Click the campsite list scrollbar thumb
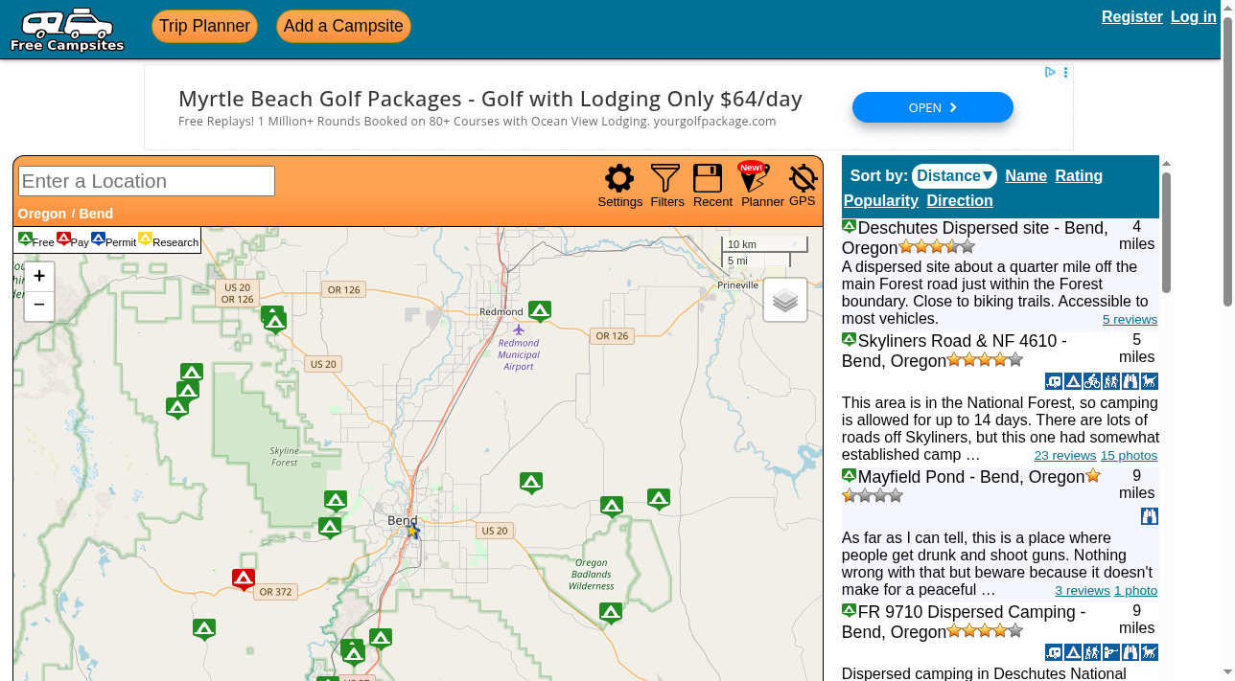This screenshot has width=1235, height=681. [1166, 232]
